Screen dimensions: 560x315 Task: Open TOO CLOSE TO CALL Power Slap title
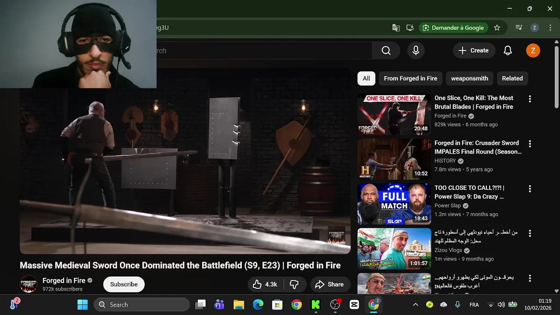(469, 192)
